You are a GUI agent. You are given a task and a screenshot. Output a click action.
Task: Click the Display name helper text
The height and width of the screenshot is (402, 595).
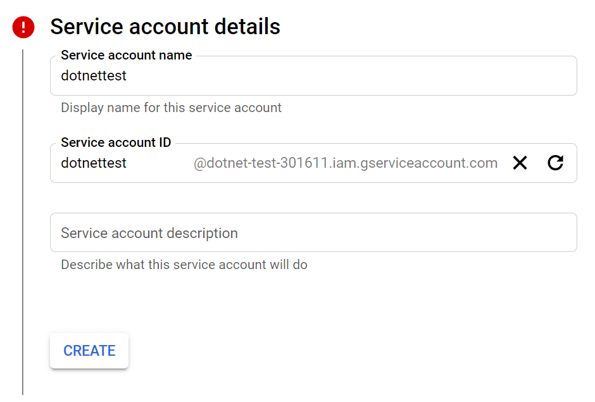[x=171, y=108]
